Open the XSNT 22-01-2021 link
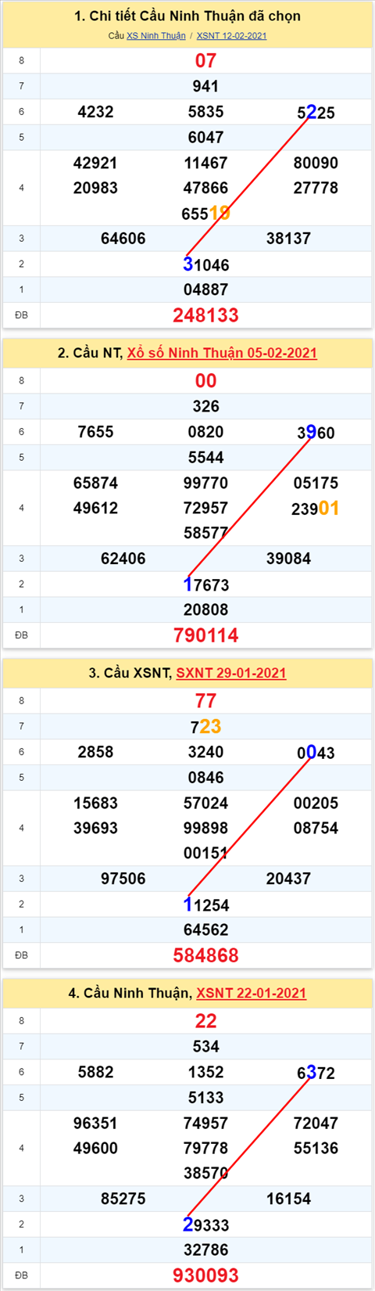This screenshot has width=375, height=1291. click(251, 993)
